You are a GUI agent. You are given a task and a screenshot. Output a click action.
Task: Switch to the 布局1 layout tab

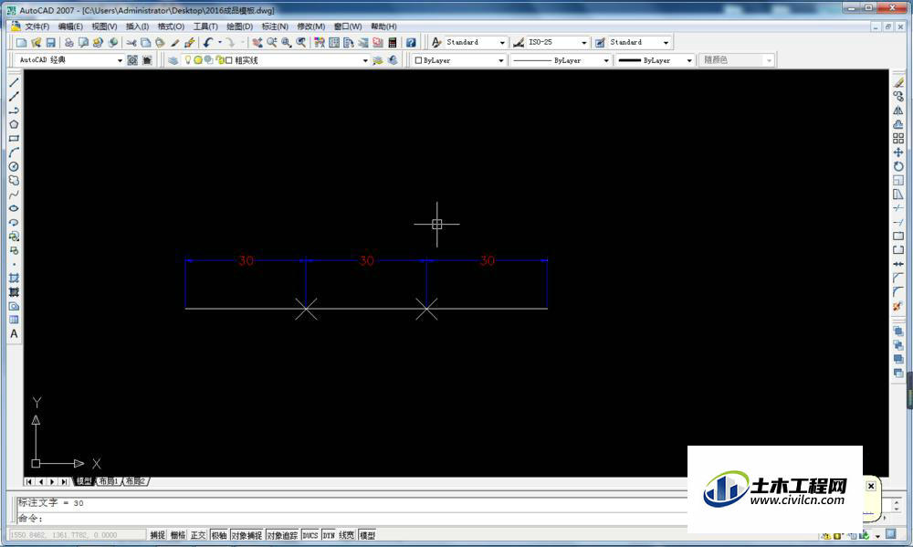109,481
